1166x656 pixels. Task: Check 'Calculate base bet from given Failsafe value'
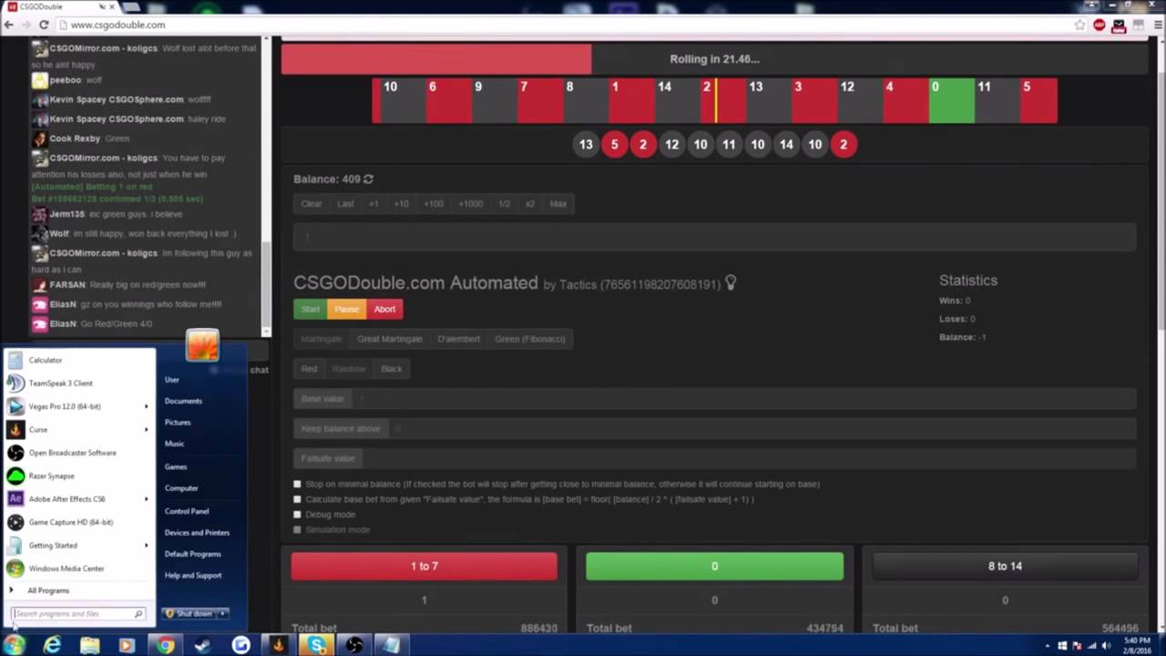tap(297, 499)
